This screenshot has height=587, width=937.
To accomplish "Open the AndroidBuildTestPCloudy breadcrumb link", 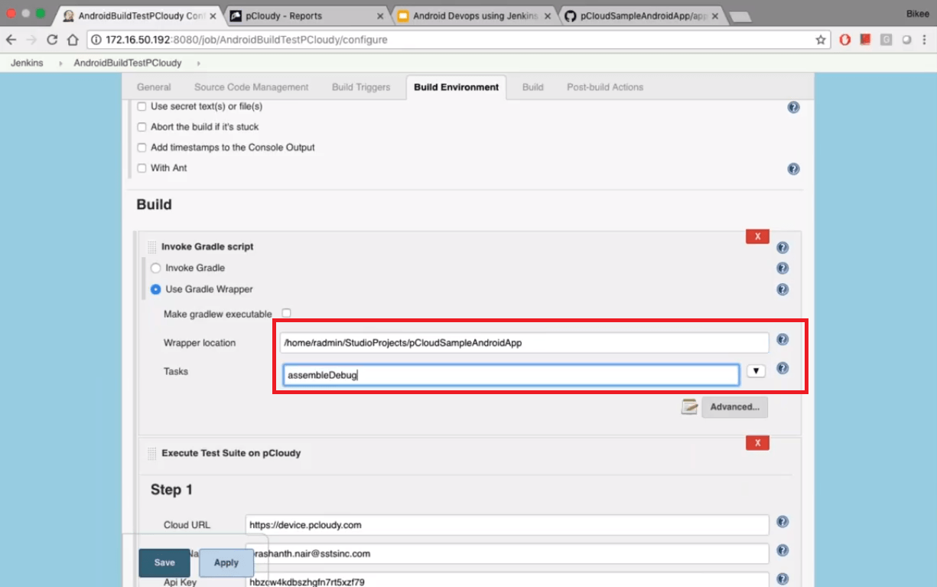I will click(128, 64).
